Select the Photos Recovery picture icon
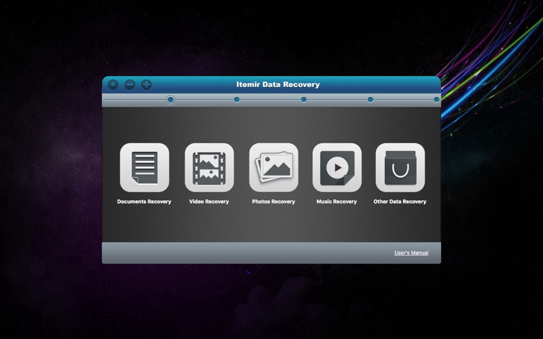Screen dimensions: 543x339 pyautogui.click(x=274, y=167)
